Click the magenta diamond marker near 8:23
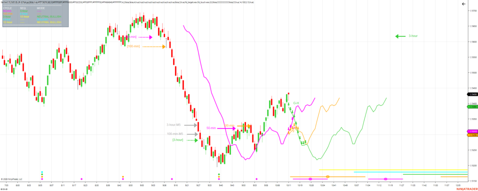This screenshot has width=478, height=191. 81,179
